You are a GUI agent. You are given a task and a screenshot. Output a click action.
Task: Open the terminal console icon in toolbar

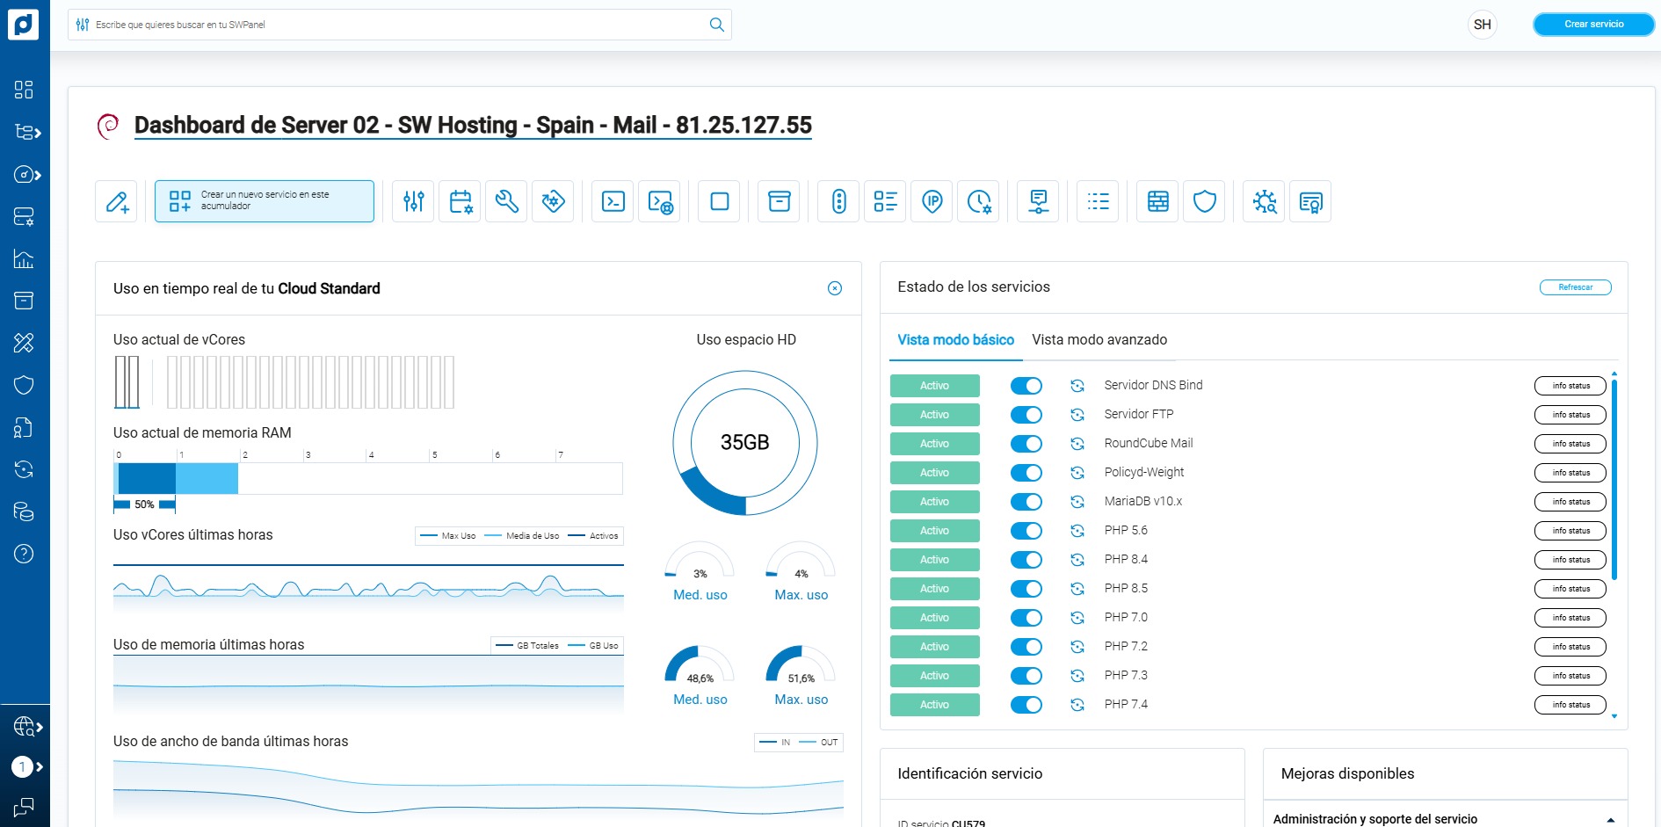coord(613,201)
